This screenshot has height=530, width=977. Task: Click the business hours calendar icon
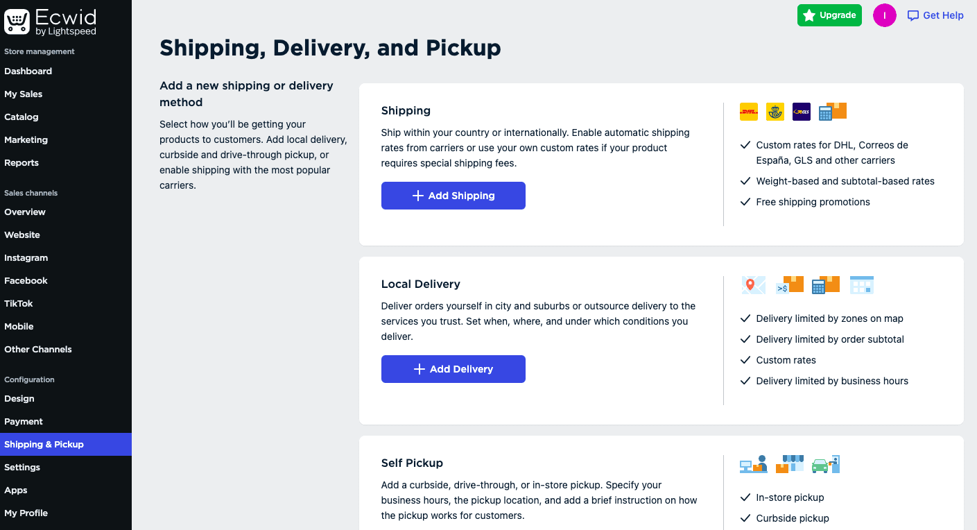point(862,285)
